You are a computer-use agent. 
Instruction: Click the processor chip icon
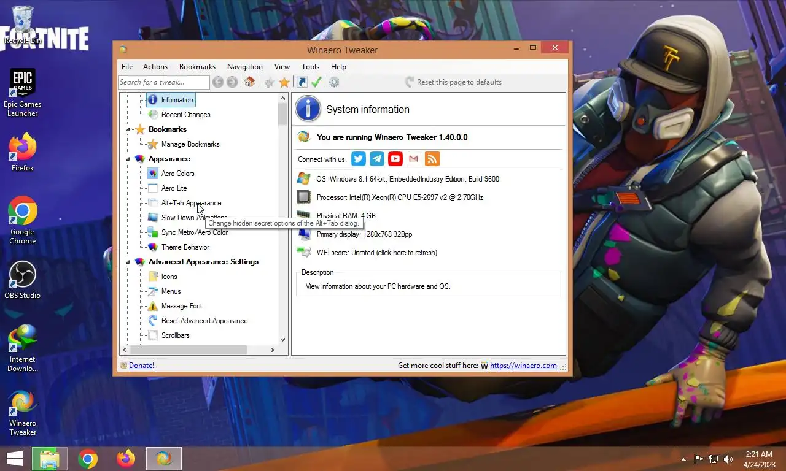(x=303, y=197)
